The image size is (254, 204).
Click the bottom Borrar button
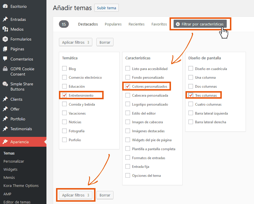[105, 195]
